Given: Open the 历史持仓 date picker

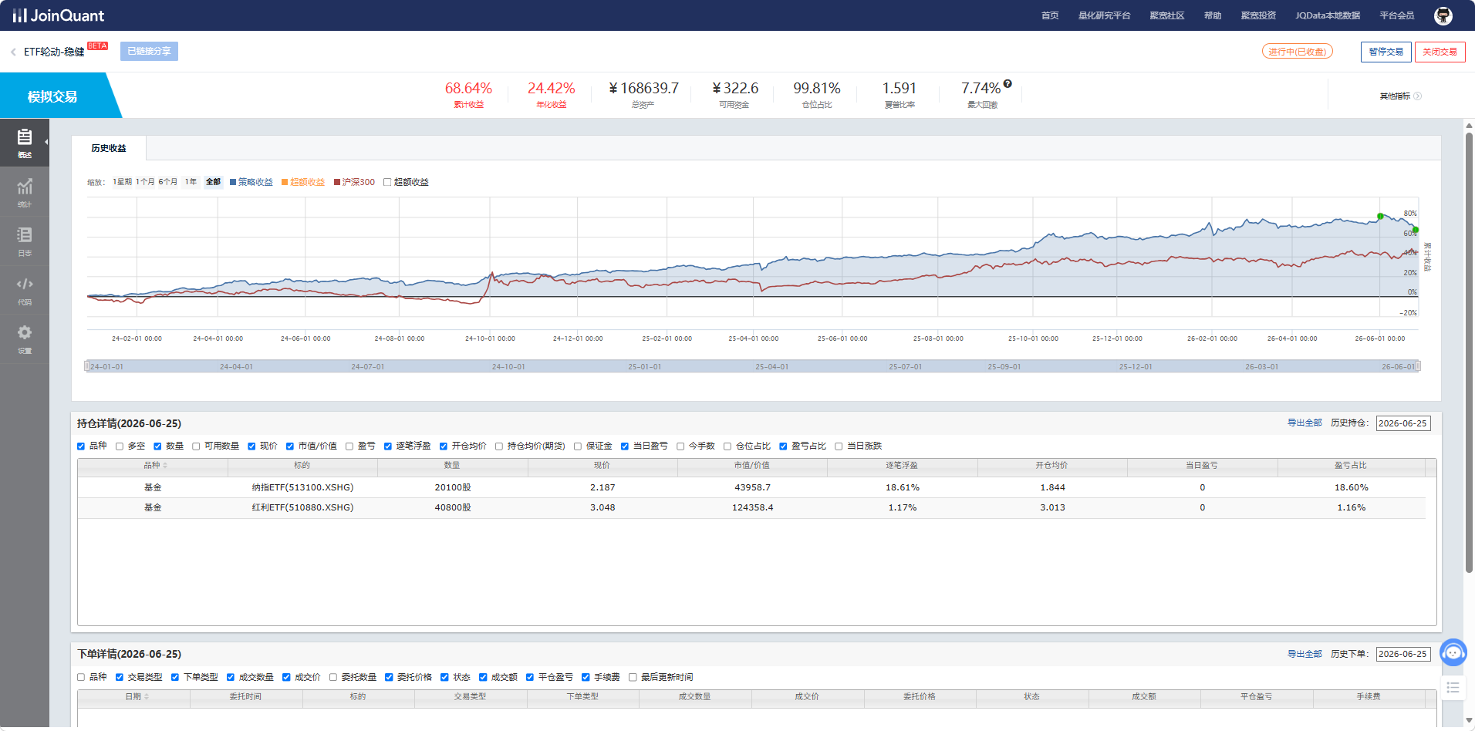Looking at the screenshot, I should (x=1402, y=423).
